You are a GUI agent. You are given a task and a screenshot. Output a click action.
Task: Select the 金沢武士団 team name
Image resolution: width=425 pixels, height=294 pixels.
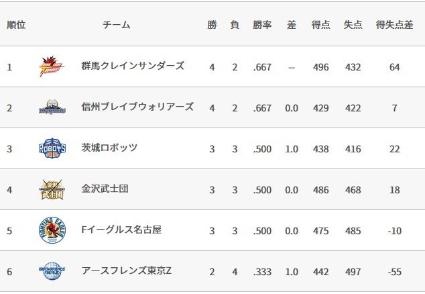(x=105, y=189)
